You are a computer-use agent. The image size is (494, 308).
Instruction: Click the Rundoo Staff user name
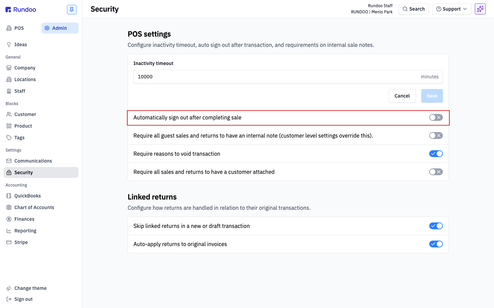click(380, 6)
